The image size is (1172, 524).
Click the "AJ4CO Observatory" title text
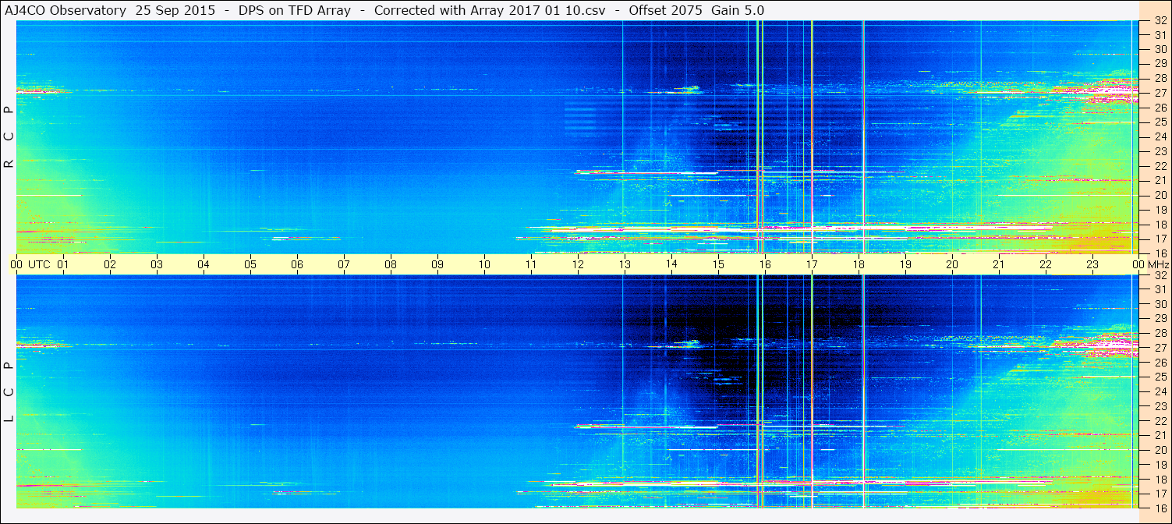coord(65,10)
